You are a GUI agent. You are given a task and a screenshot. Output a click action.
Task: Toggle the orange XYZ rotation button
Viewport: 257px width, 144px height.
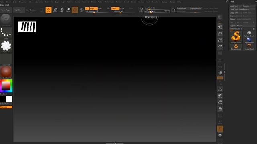[x=220, y=78]
